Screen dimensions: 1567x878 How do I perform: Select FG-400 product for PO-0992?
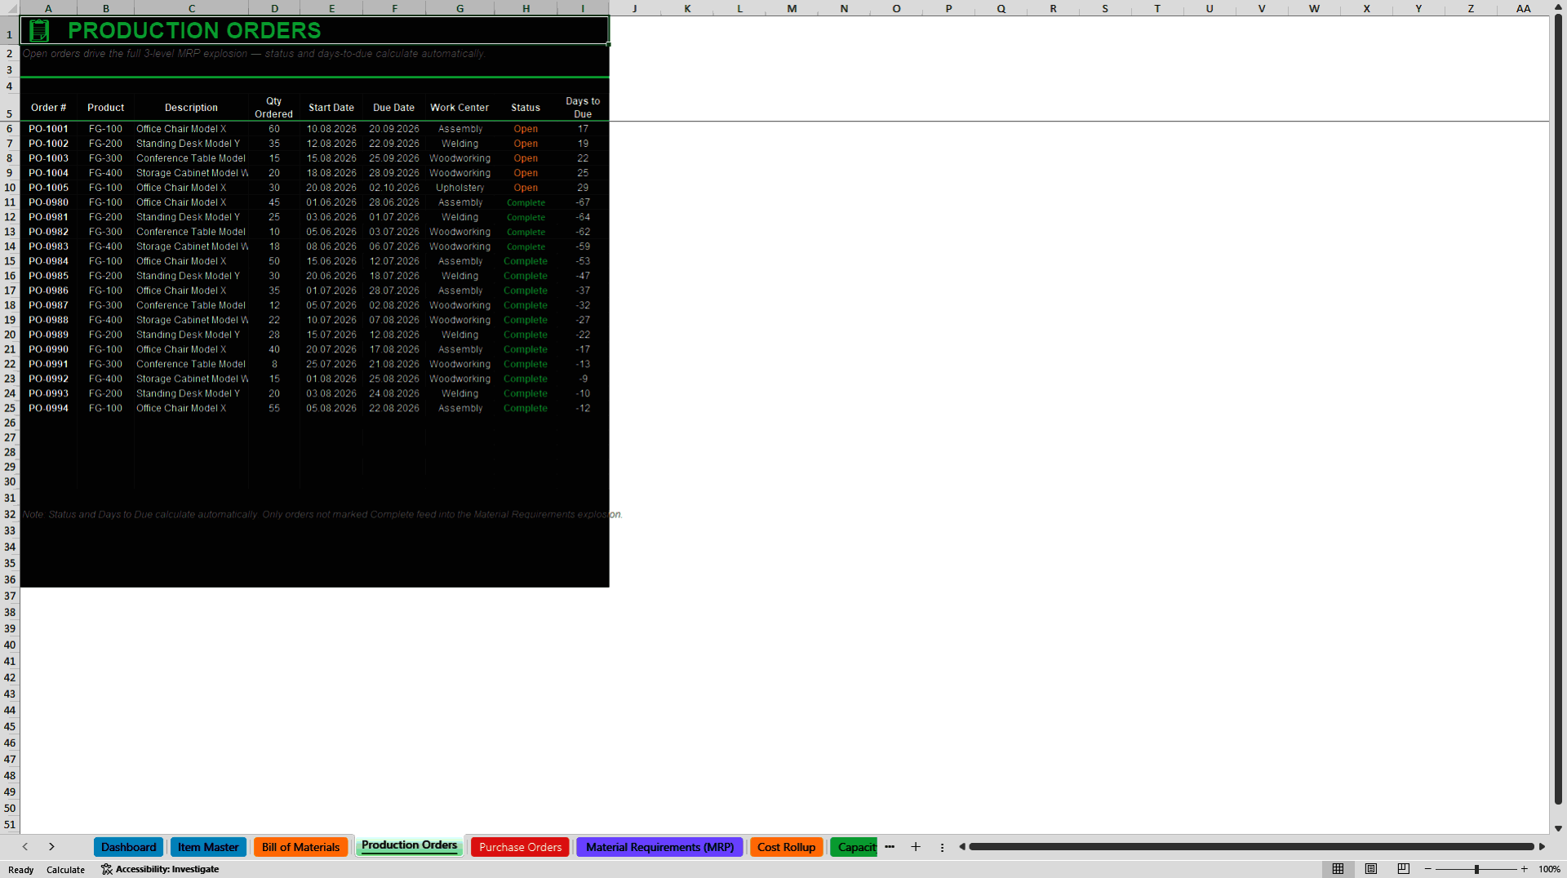105,379
